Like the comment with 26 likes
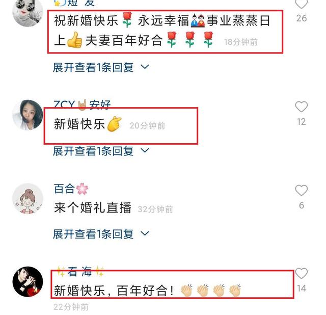This screenshot has width=326, height=315. pos(301,4)
